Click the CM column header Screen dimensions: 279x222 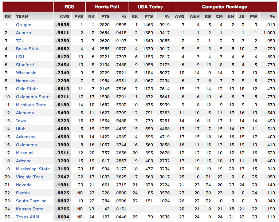219,16
